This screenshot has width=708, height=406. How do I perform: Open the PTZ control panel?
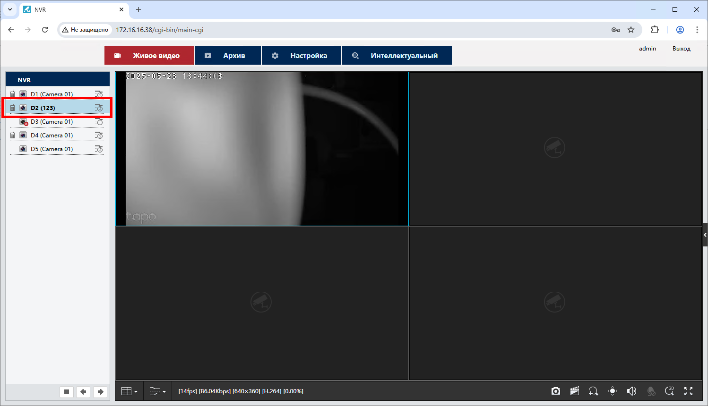point(613,391)
